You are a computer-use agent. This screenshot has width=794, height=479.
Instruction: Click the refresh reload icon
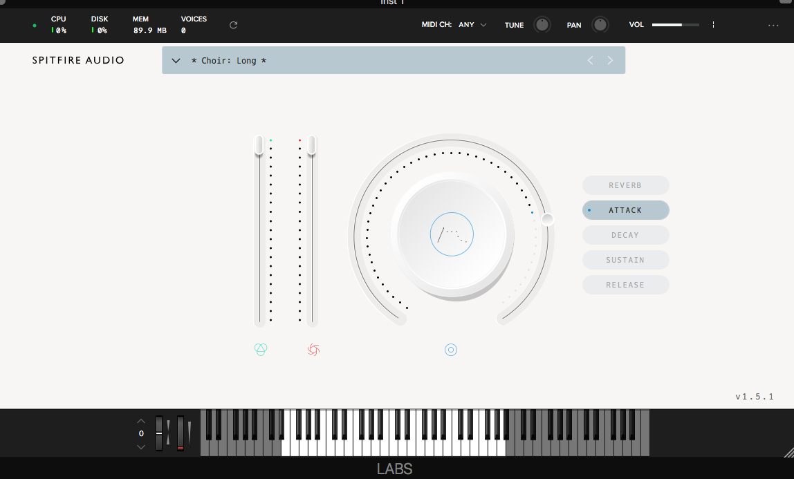pos(234,25)
